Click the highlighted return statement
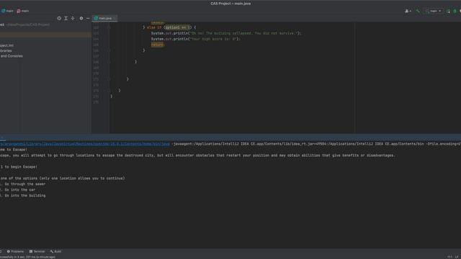 click(x=157, y=45)
